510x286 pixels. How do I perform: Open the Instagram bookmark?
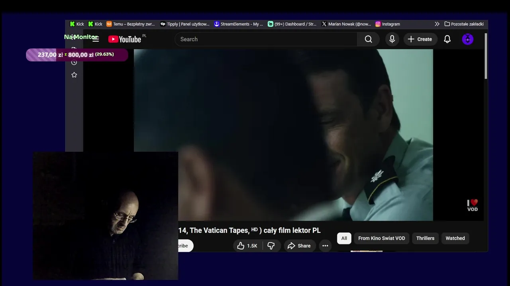point(388,24)
